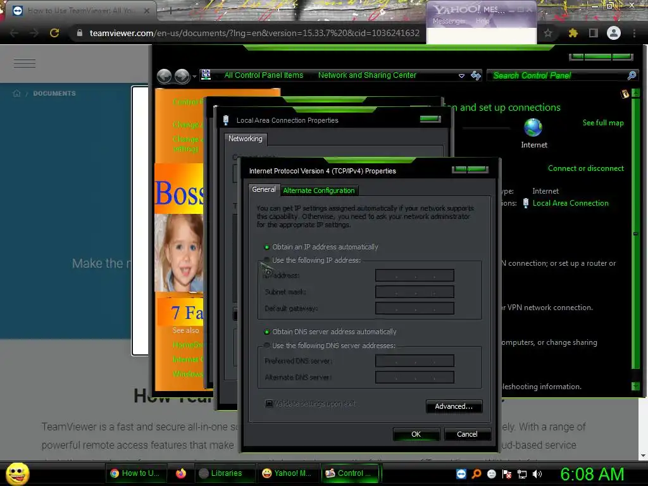This screenshot has width=648, height=486.
Task: Click Action Center flag tray icon
Action: 507,474
